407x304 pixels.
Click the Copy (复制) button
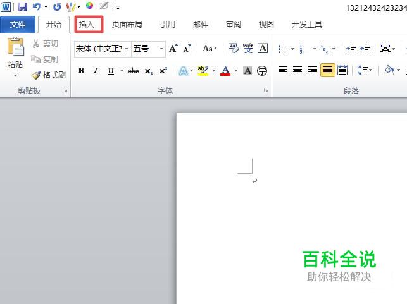point(45,59)
